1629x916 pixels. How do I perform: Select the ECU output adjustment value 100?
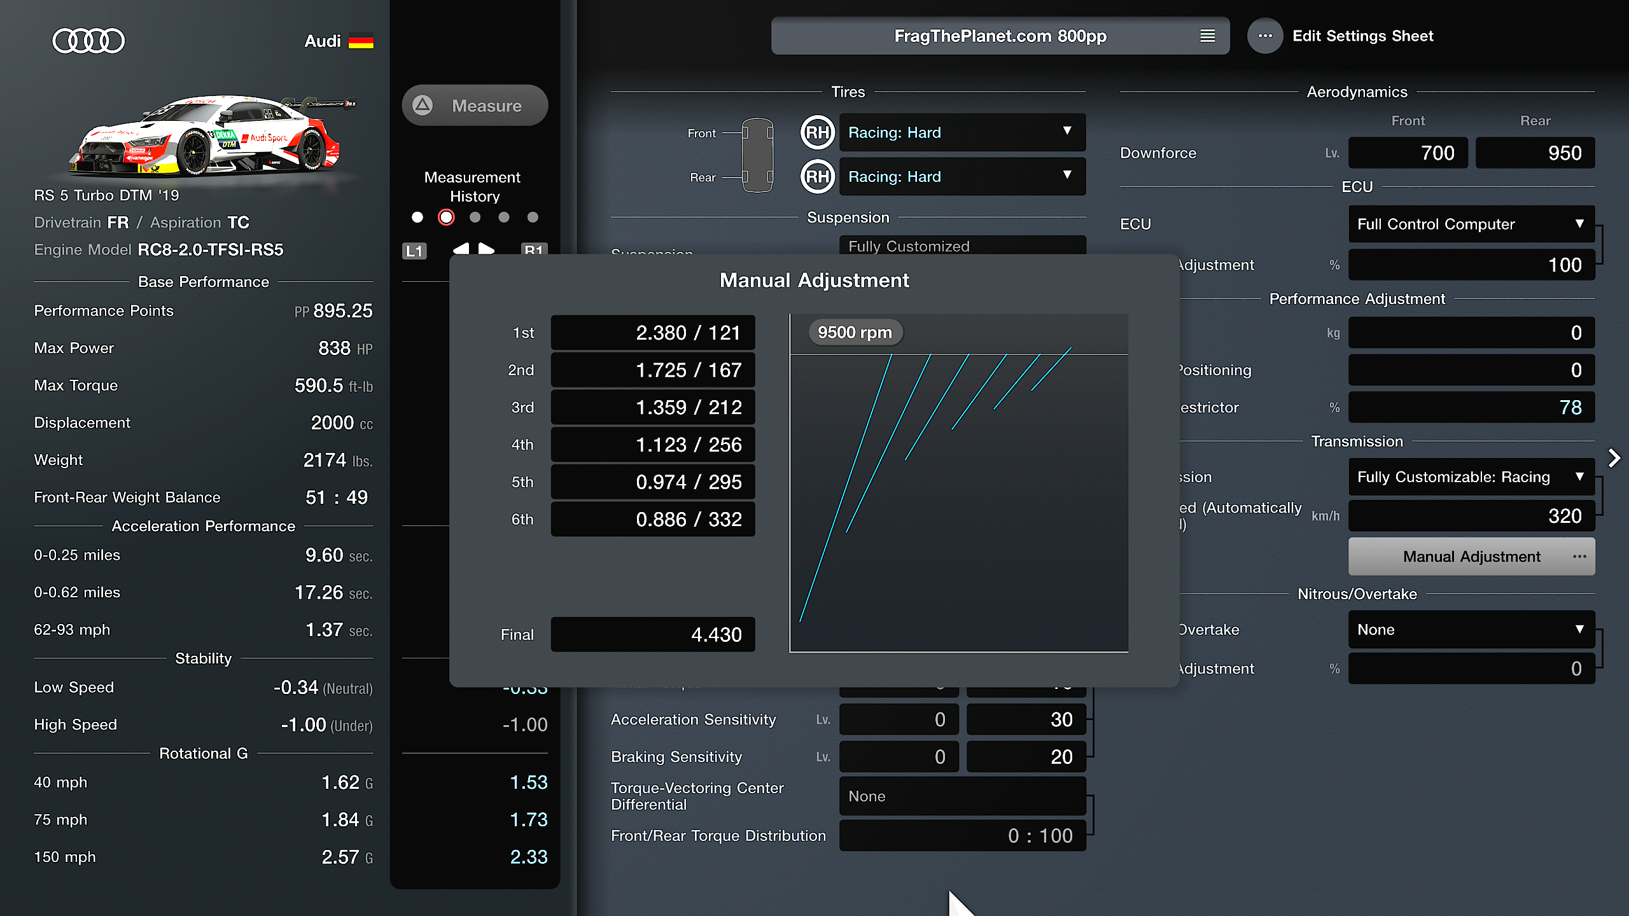coord(1471,265)
